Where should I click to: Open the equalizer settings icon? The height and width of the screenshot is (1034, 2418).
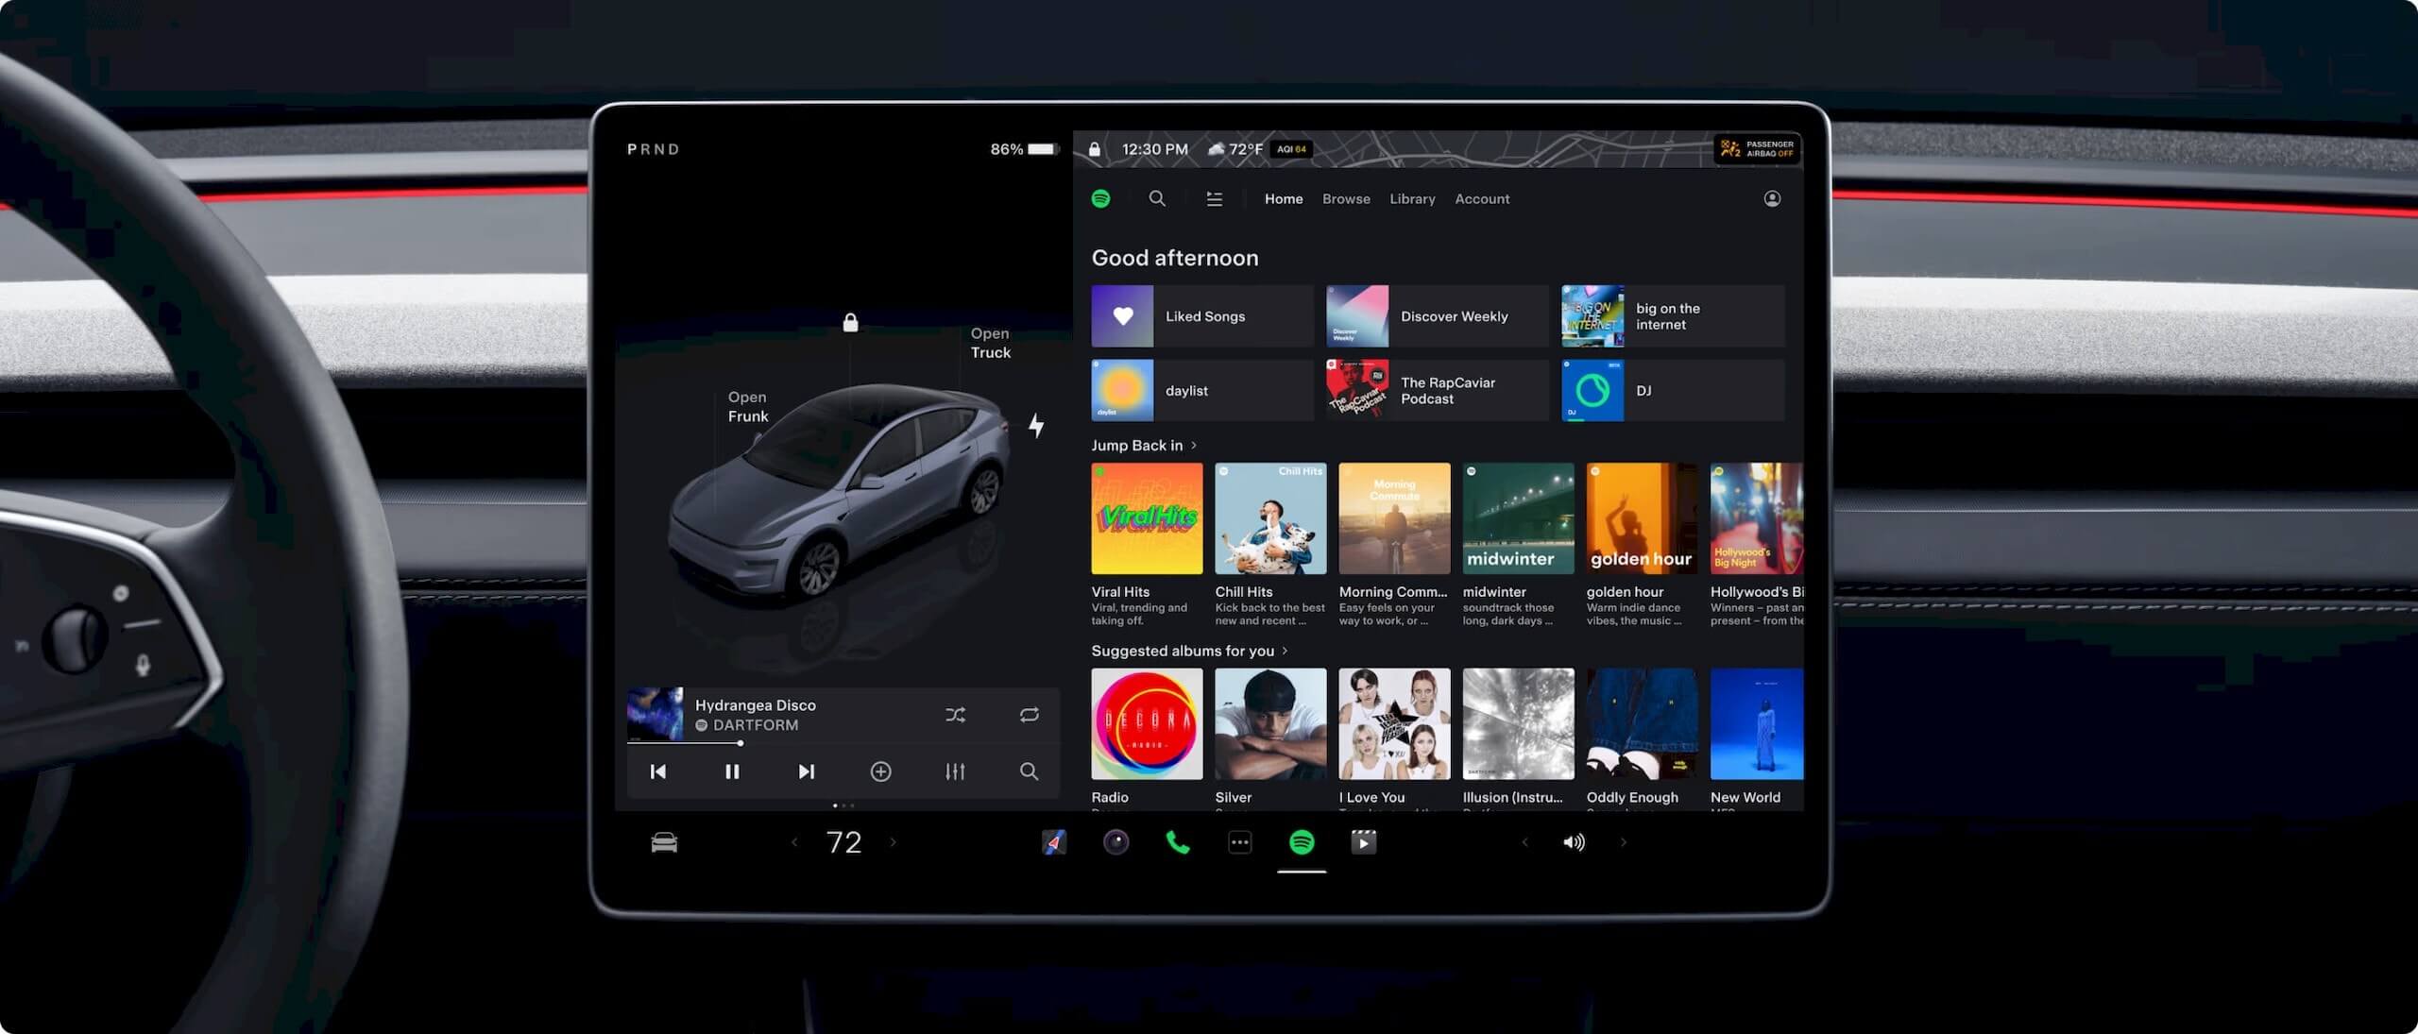[x=955, y=771]
